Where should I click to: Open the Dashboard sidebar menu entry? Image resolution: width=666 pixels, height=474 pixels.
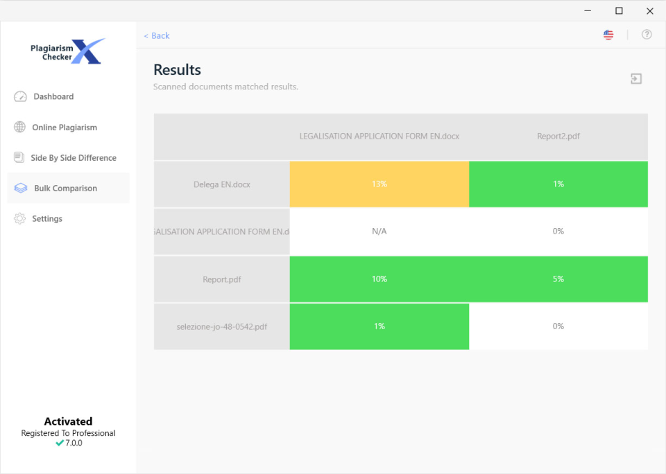53,96
